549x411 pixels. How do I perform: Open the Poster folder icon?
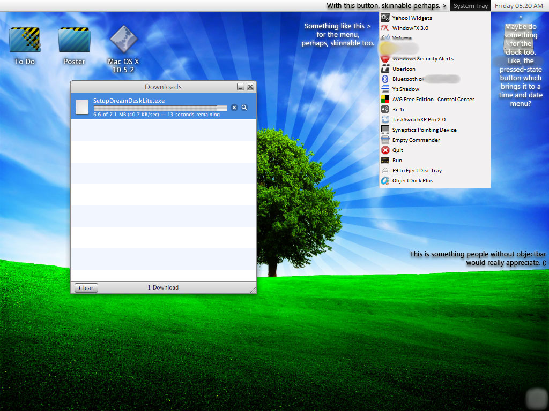(x=74, y=40)
